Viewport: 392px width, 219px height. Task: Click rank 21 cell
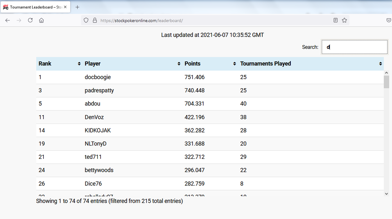pyautogui.click(x=41, y=157)
